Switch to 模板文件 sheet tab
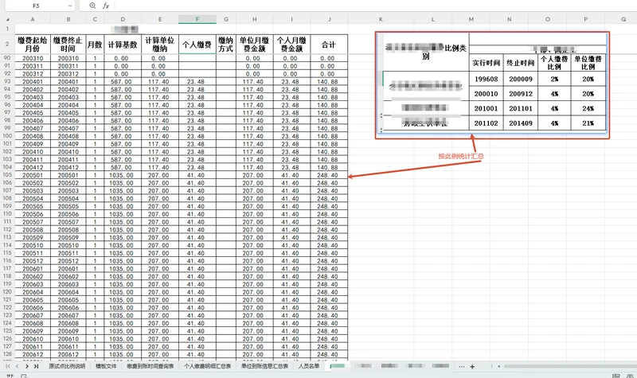The image size is (637, 378). [106, 366]
